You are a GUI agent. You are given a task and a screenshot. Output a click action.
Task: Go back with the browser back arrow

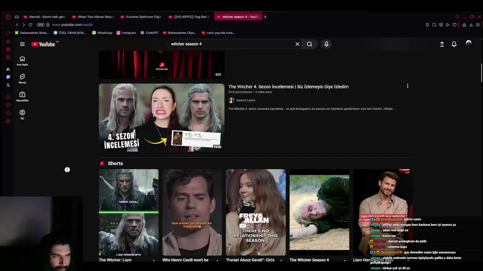[x=17, y=25]
